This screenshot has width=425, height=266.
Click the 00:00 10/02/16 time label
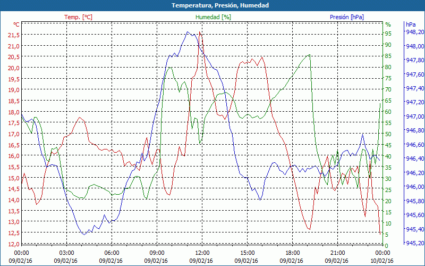tap(381, 257)
